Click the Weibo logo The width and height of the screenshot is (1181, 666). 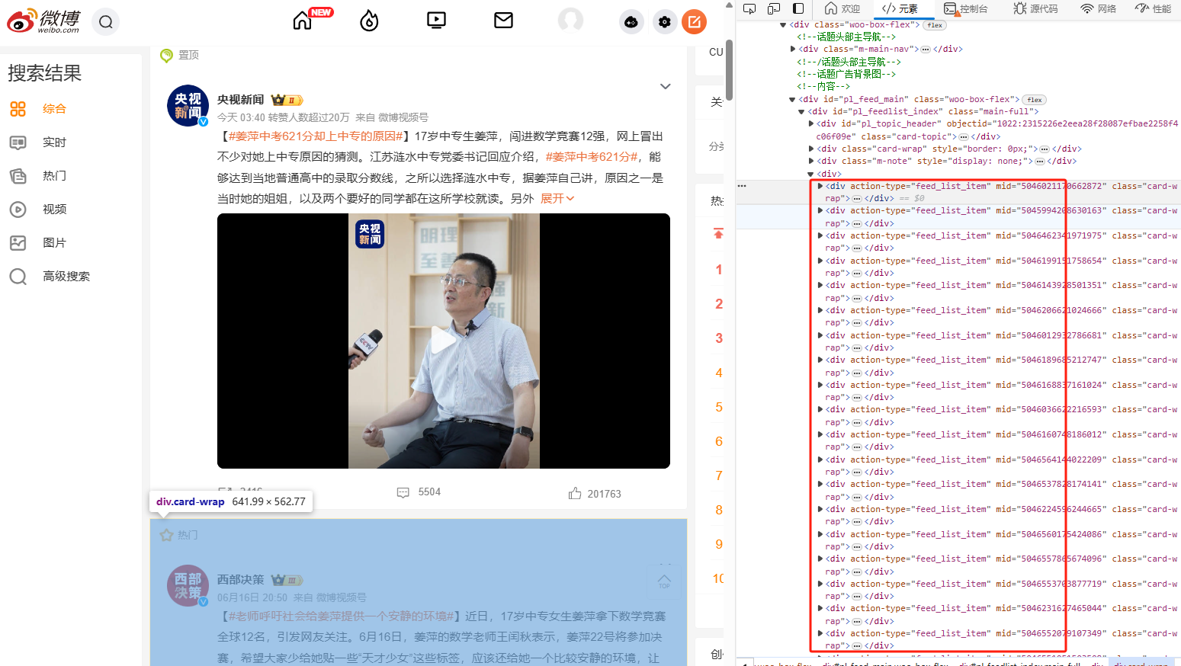coord(43,21)
